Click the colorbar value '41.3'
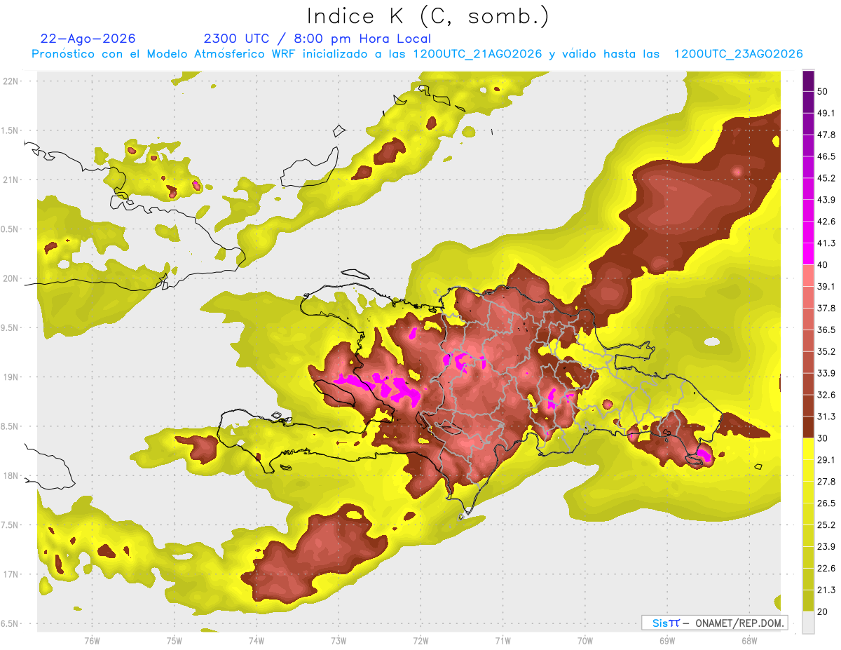Viewport: 841px width, 650px height. 826,243
